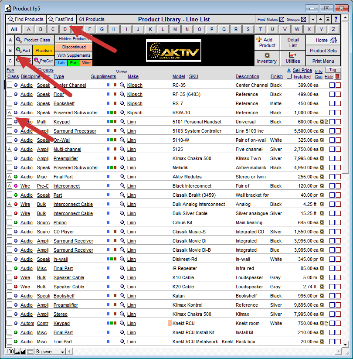
Task: Click the help question mark icon
Action: [336, 19]
